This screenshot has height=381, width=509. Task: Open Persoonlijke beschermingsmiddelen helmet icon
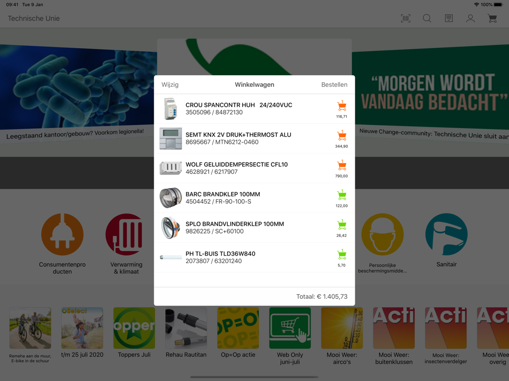382,234
